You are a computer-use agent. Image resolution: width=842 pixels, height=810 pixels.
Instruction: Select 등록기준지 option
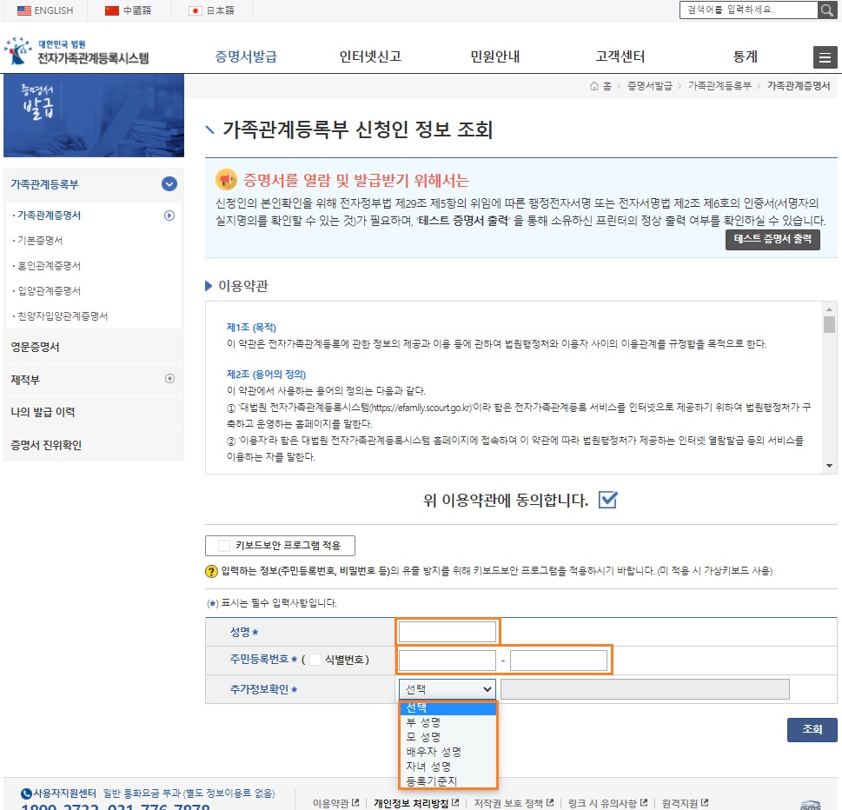[448, 781]
